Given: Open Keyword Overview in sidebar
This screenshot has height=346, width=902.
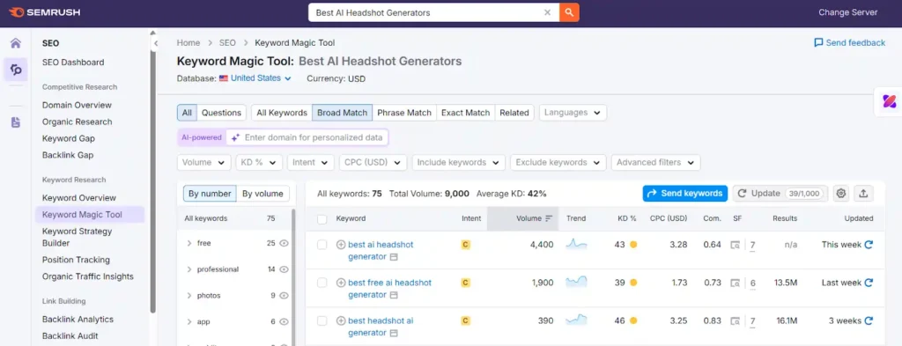Looking at the screenshot, I should click(78, 198).
